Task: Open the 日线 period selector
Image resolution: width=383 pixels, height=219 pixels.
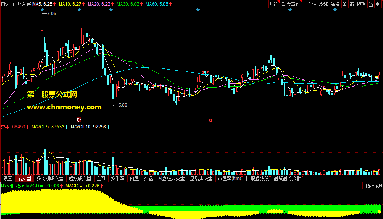Action: [5, 4]
